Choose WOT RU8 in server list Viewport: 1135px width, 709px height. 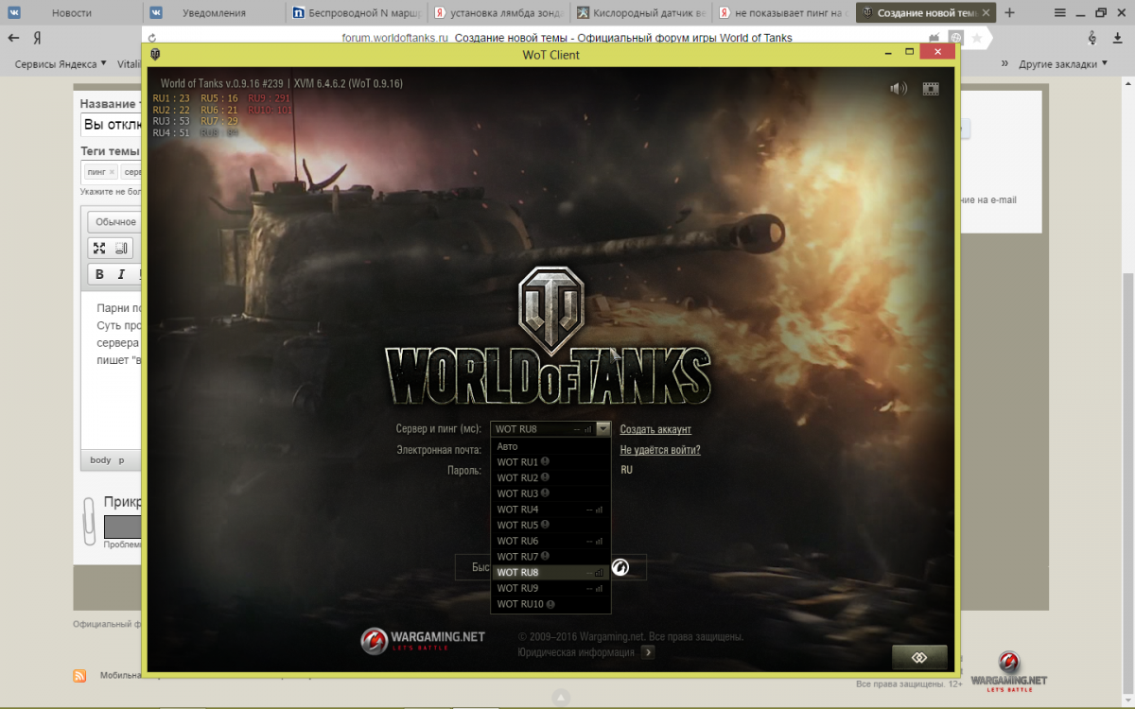pyautogui.click(x=550, y=572)
